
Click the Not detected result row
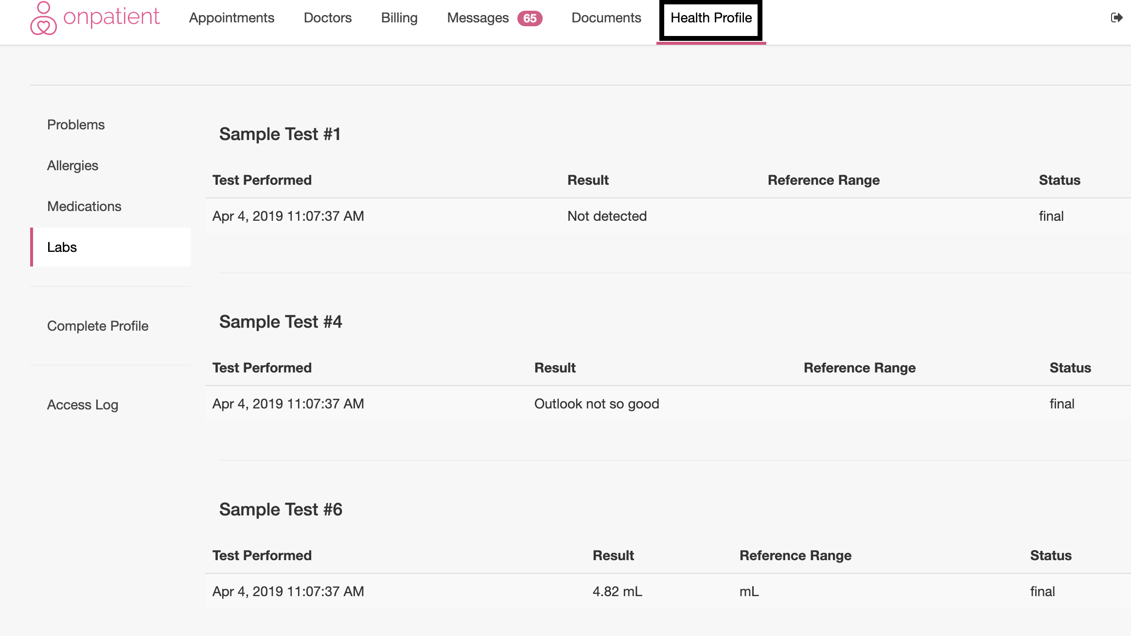[607, 216]
